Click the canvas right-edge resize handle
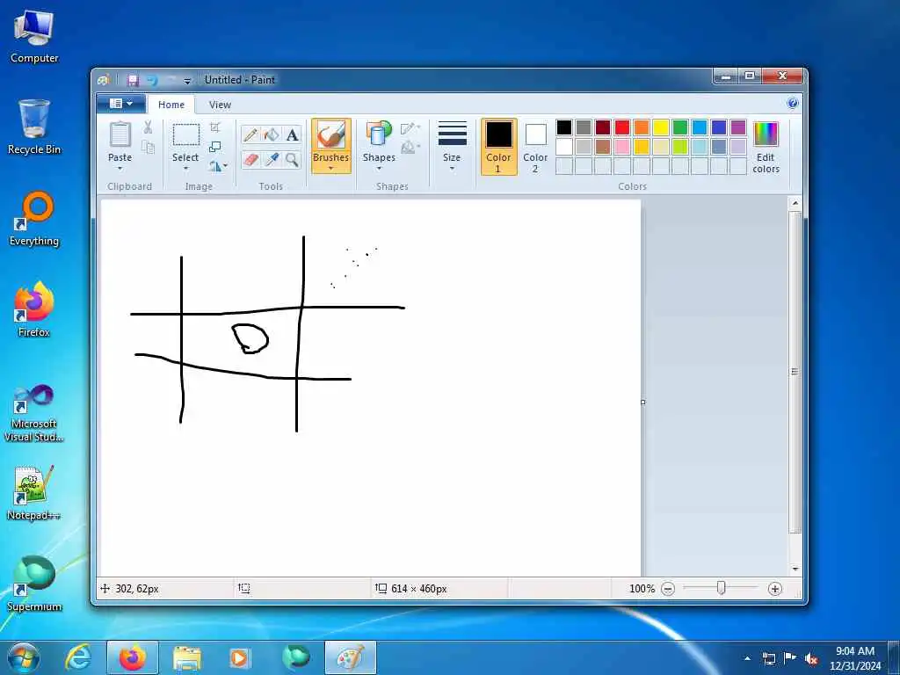Screen dimensions: 900x675 (x=642, y=402)
